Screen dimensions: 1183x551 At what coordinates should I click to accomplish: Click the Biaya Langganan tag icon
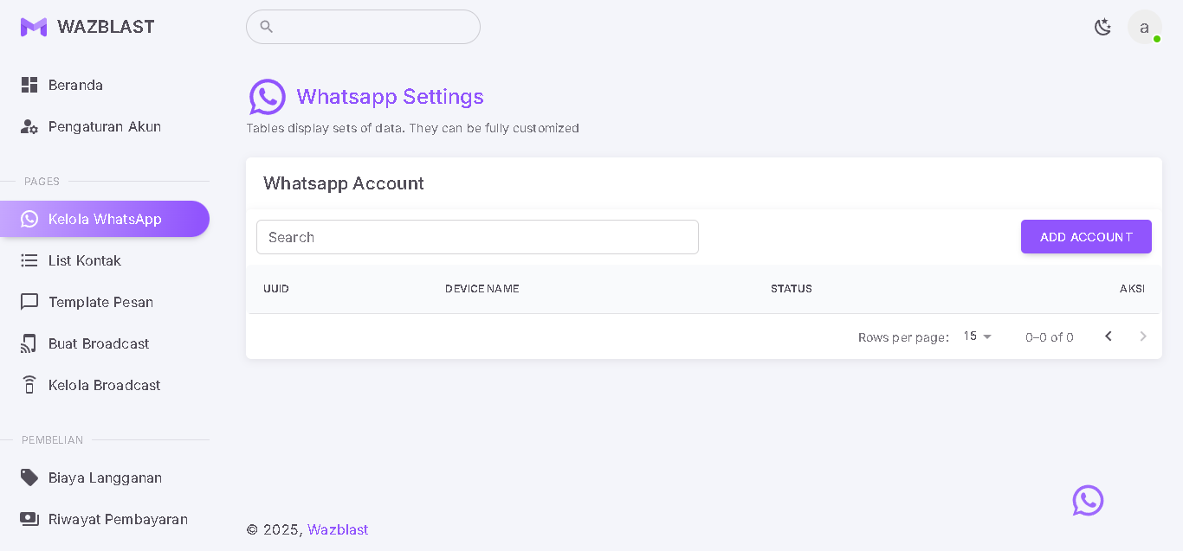tap(29, 477)
